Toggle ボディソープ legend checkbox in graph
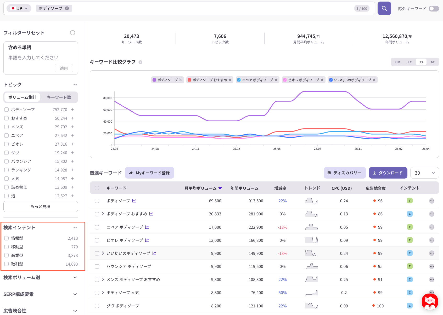Screen dimensions: 443x315 click(x=154, y=80)
